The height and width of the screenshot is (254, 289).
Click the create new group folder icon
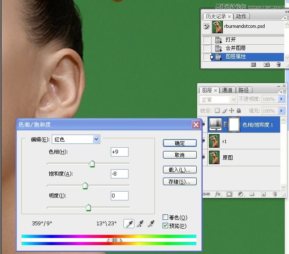click(x=252, y=194)
